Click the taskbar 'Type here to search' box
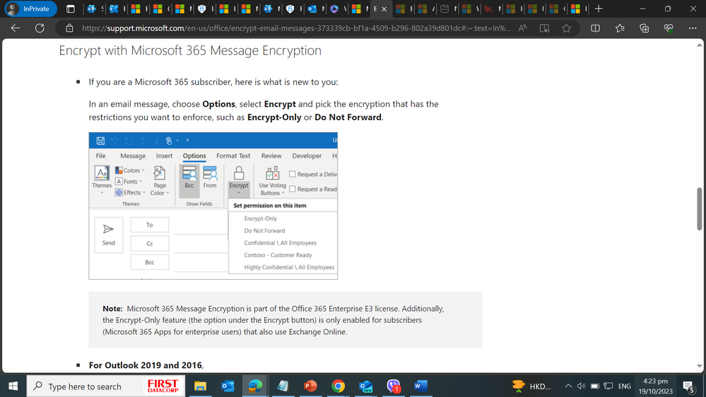706x397 pixels. (x=105, y=386)
